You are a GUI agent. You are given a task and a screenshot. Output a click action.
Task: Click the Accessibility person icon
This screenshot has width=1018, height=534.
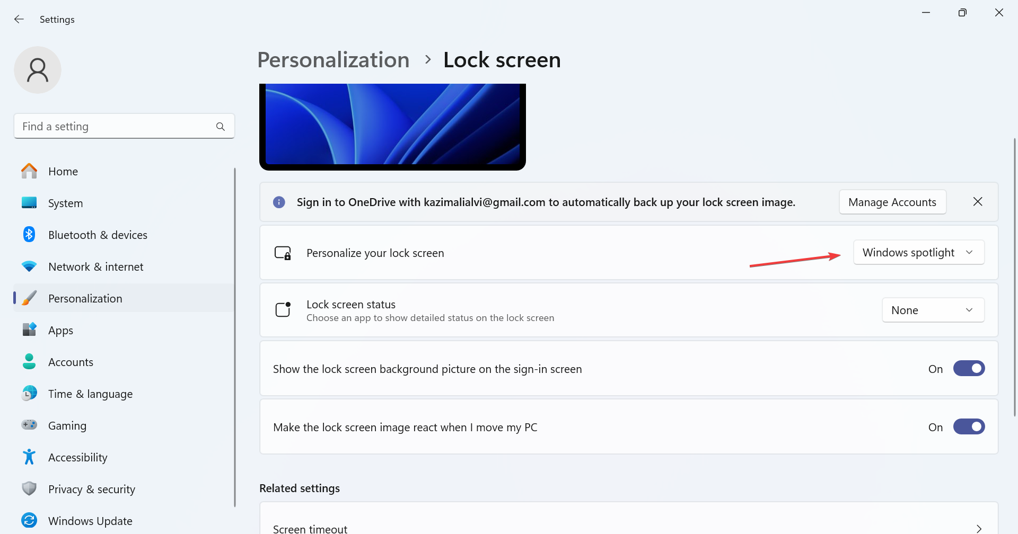coord(29,457)
